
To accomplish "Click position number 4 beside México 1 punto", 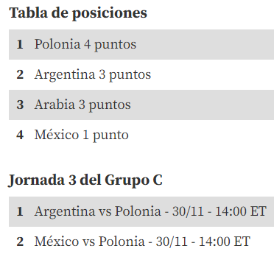I will coord(20,135).
